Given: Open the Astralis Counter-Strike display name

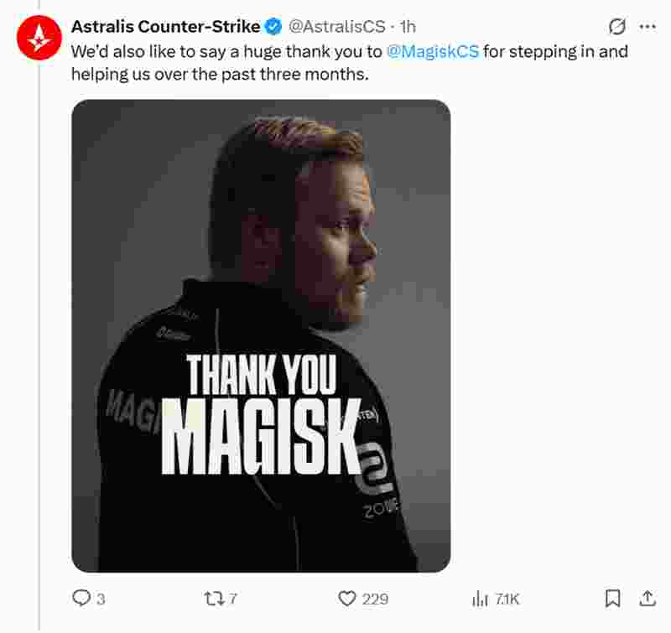Looking at the screenshot, I should click(x=165, y=27).
